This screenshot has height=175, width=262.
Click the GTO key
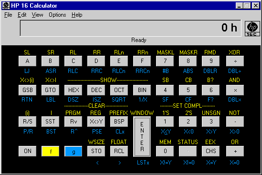(50, 90)
